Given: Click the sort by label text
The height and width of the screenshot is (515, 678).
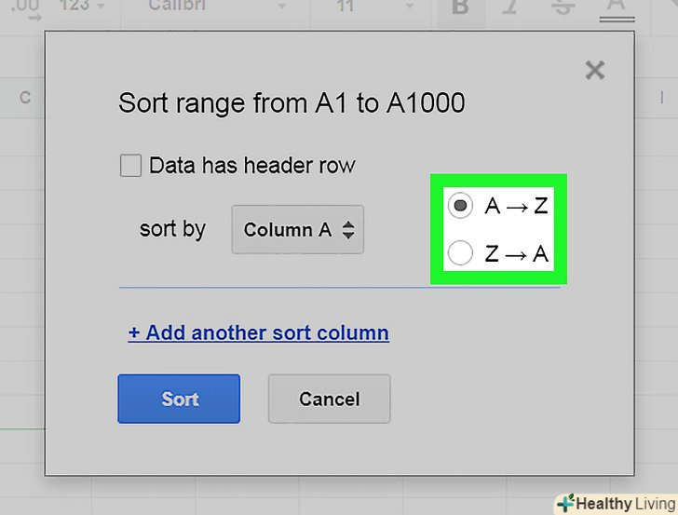Looking at the screenshot, I should 172,229.
